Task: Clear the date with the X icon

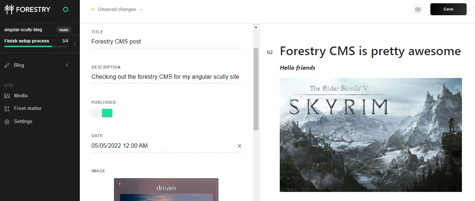Action: (239, 146)
